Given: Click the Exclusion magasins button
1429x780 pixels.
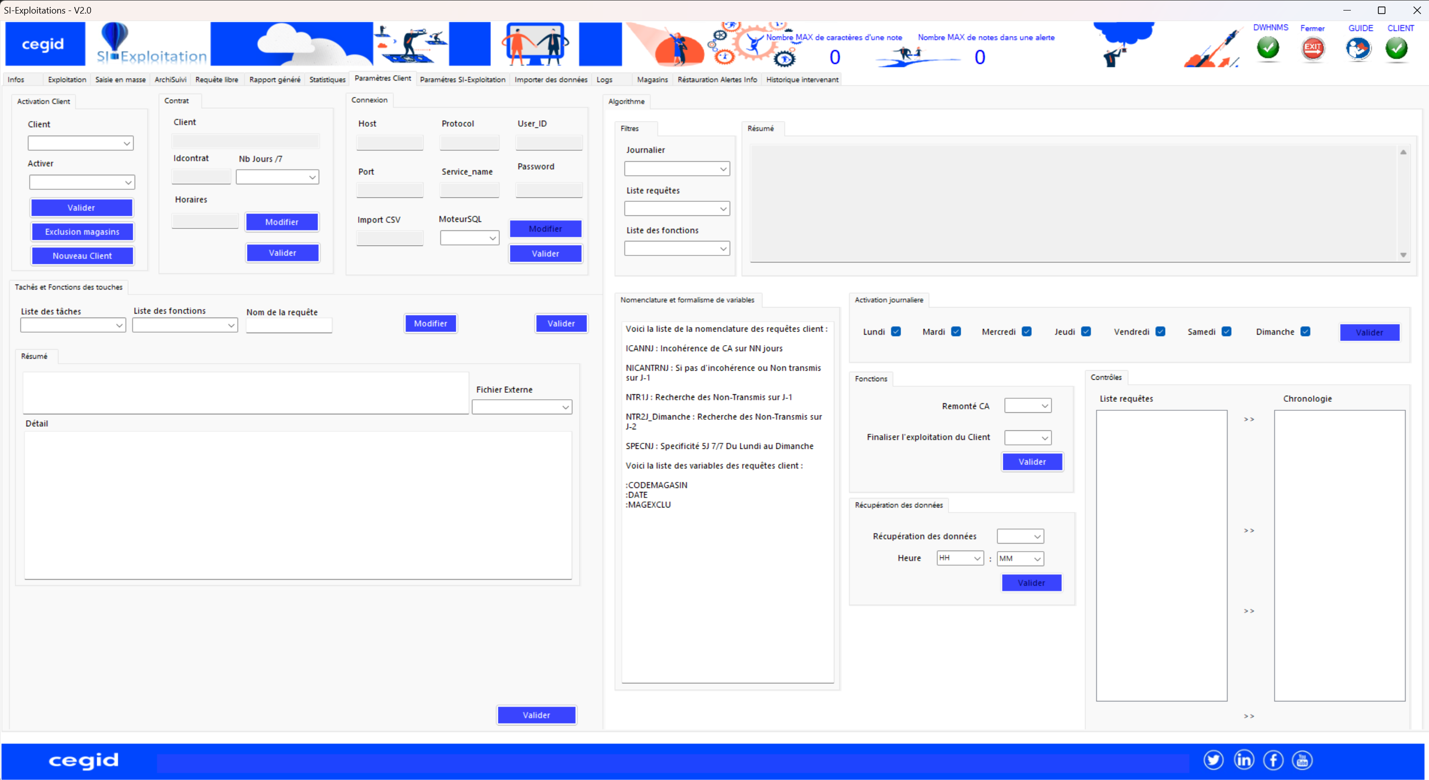Looking at the screenshot, I should pos(82,232).
